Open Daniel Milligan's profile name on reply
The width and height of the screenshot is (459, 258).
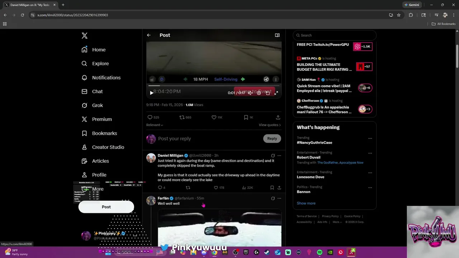coord(170,156)
